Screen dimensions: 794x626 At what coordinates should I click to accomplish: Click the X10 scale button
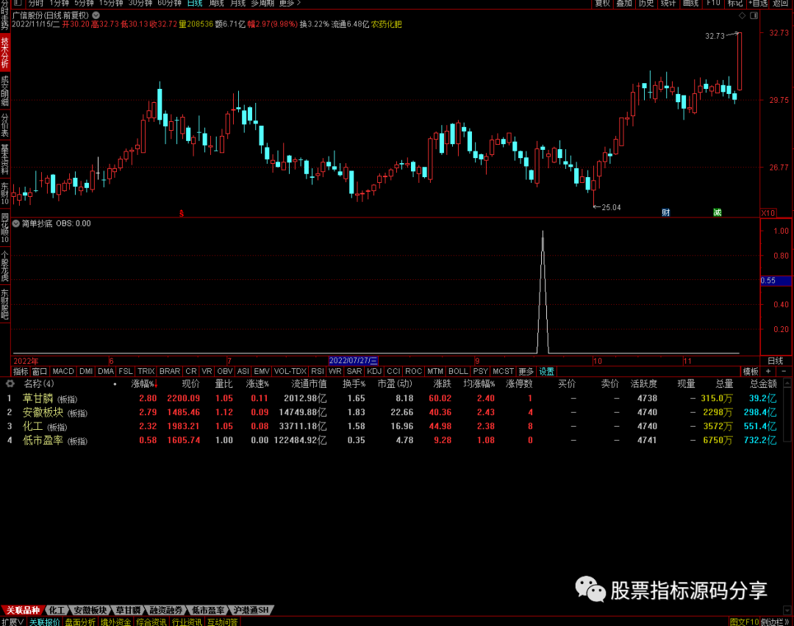(x=768, y=213)
